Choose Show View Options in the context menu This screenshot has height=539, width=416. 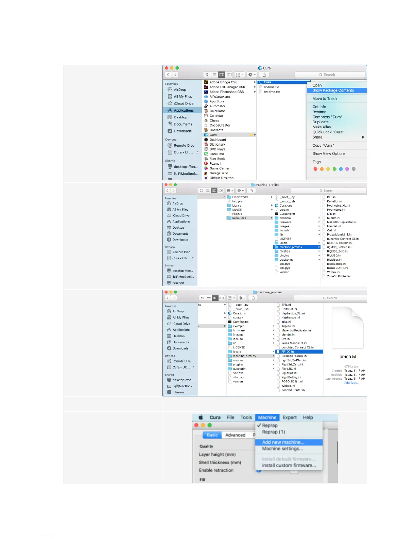[329, 154]
